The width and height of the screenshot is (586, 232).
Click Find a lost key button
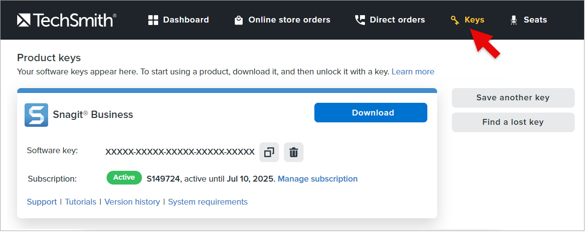[513, 122]
